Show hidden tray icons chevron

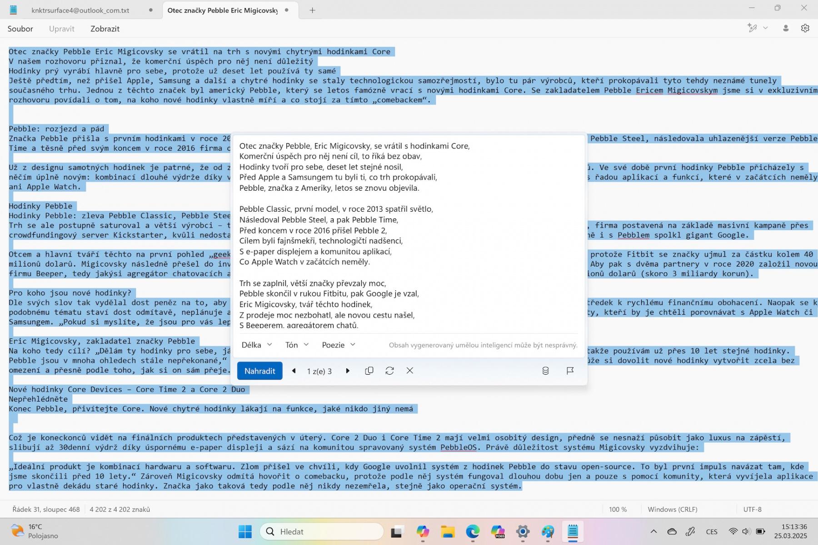653,531
